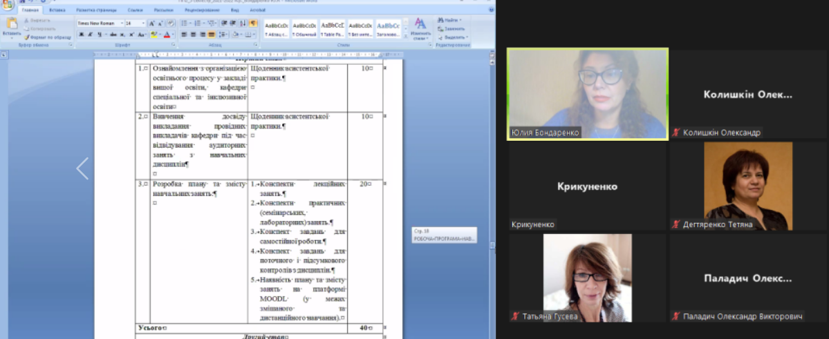Click the Заменить (Replace) button
Image resolution: width=829 pixels, height=339 pixels.
point(453,29)
